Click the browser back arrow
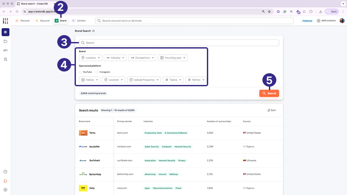 pos(4,12)
